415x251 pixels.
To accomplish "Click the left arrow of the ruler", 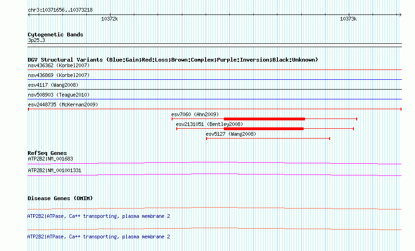I will (29, 15).
